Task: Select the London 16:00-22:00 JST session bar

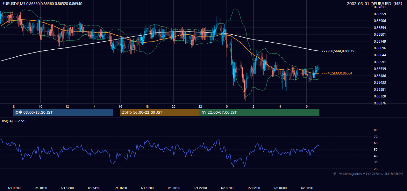Action: tap(160, 112)
